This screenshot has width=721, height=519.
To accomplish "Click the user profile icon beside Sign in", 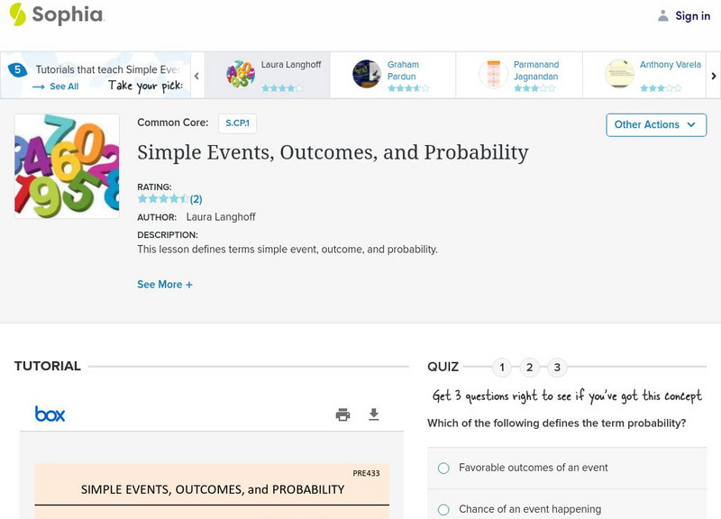I will coord(663,15).
